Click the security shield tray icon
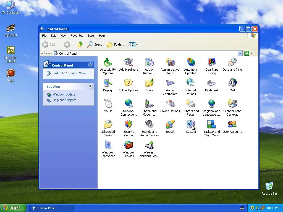The image size is (283, 212). [x=252, y=208]
